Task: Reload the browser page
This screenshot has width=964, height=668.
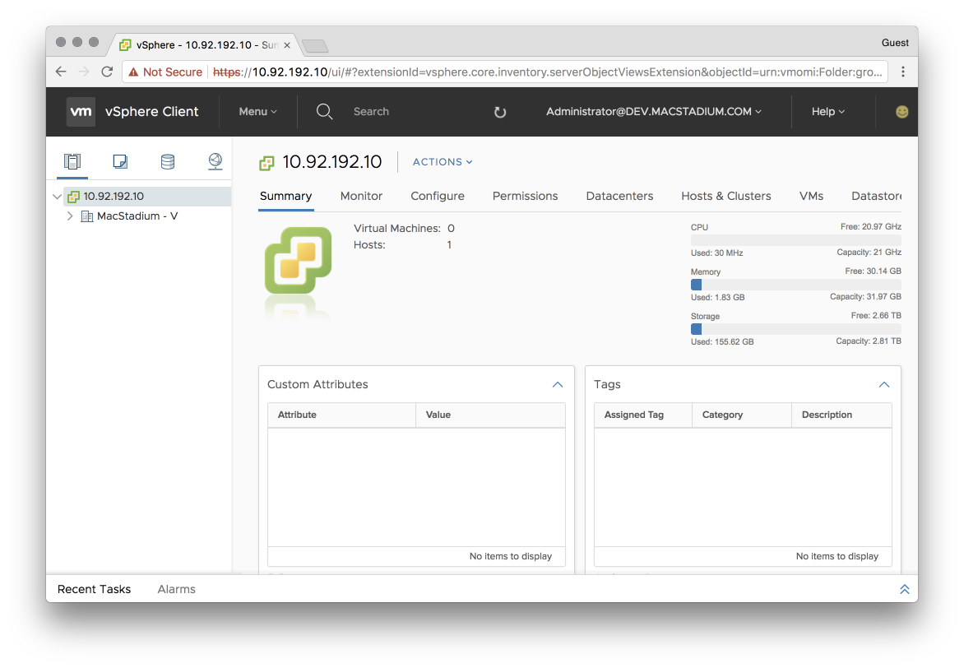Action: click(x=107, y=72)
